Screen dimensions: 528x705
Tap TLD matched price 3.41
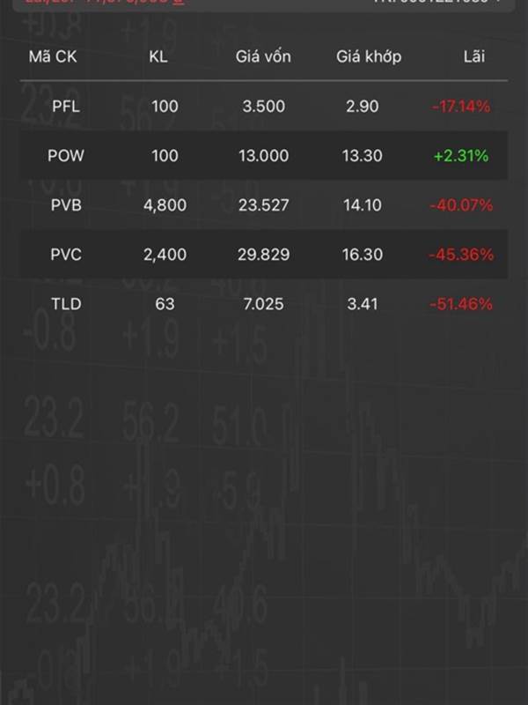click(x=363, y=304)
